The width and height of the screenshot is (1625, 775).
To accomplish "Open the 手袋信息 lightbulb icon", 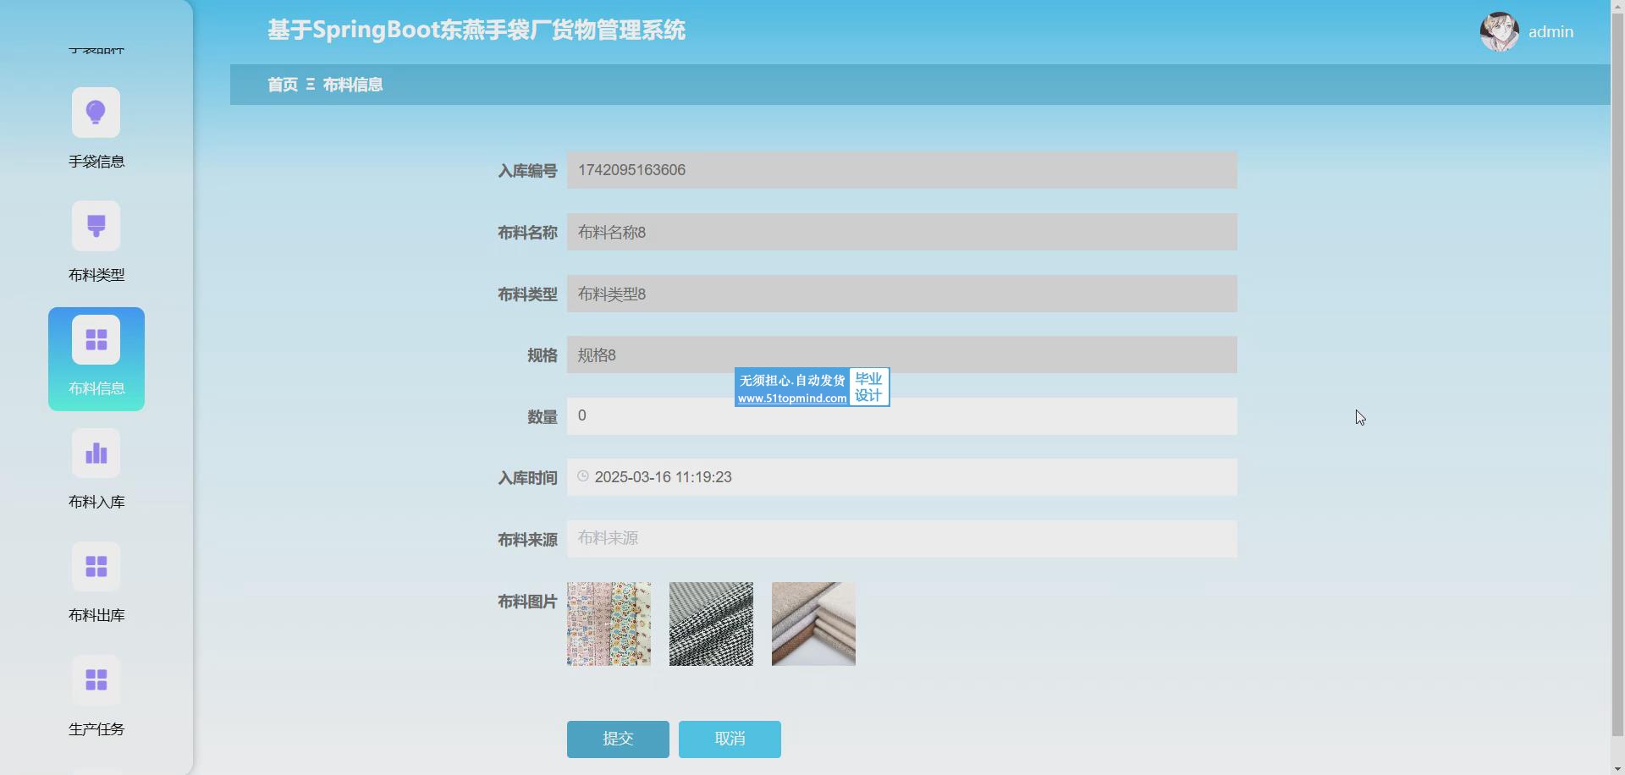I will [96, 113].
